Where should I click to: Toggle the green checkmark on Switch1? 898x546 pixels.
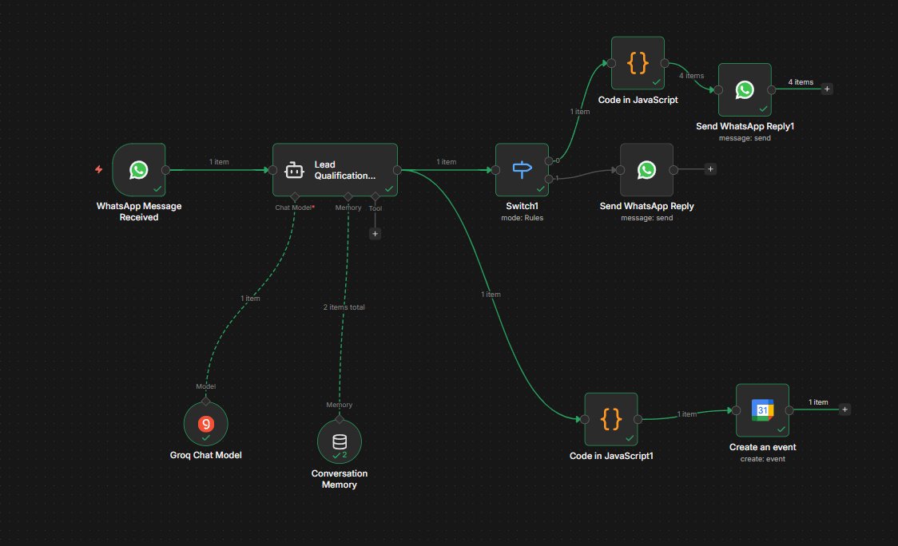point(542,188)
